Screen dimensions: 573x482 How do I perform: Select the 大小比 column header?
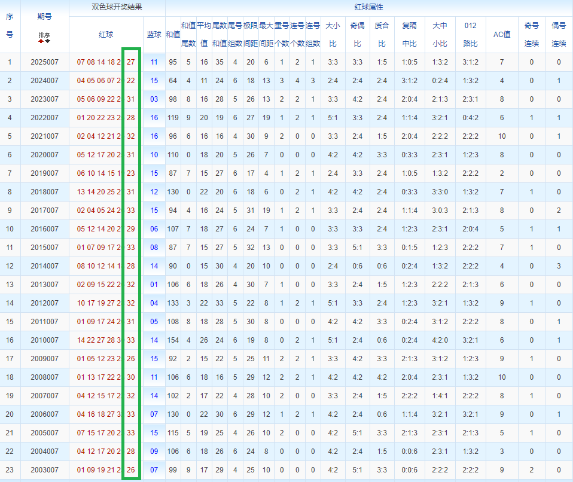point(333,35)
